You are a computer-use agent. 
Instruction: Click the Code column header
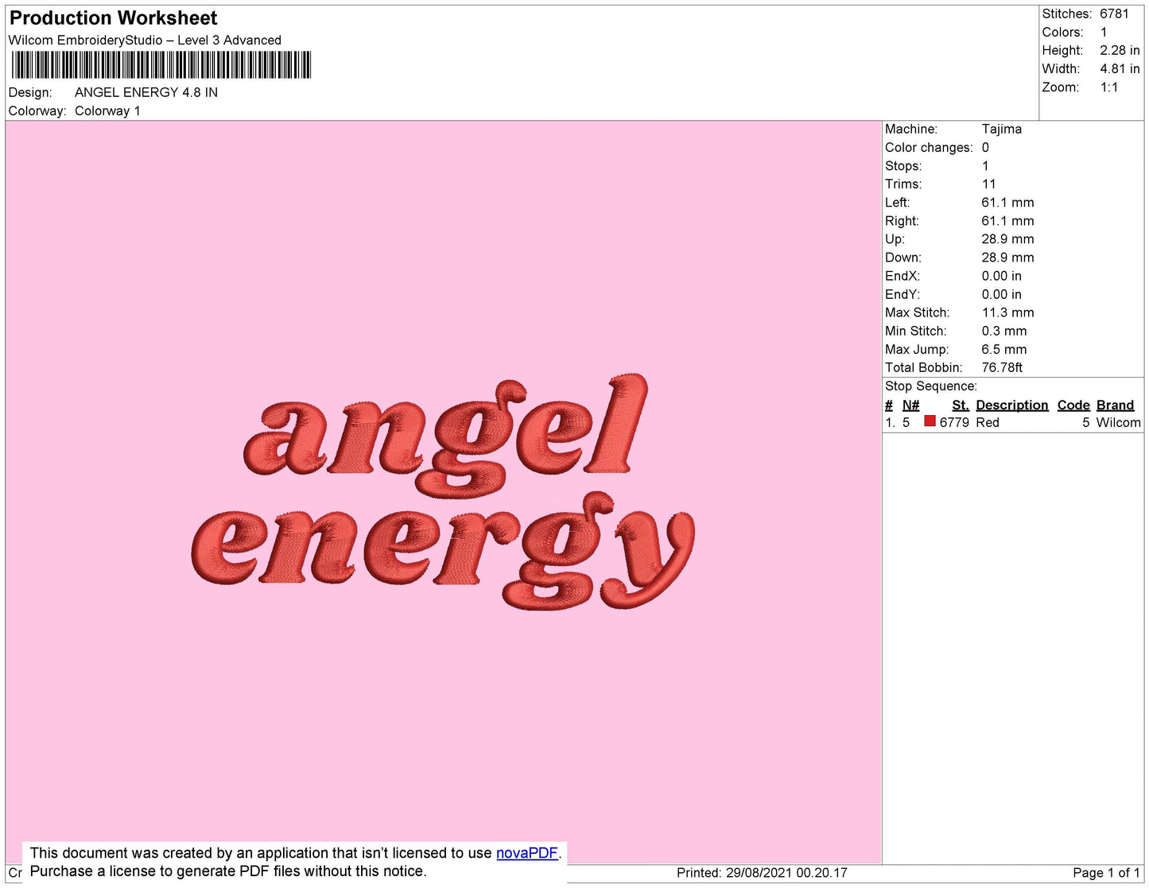pos(1073,405)
